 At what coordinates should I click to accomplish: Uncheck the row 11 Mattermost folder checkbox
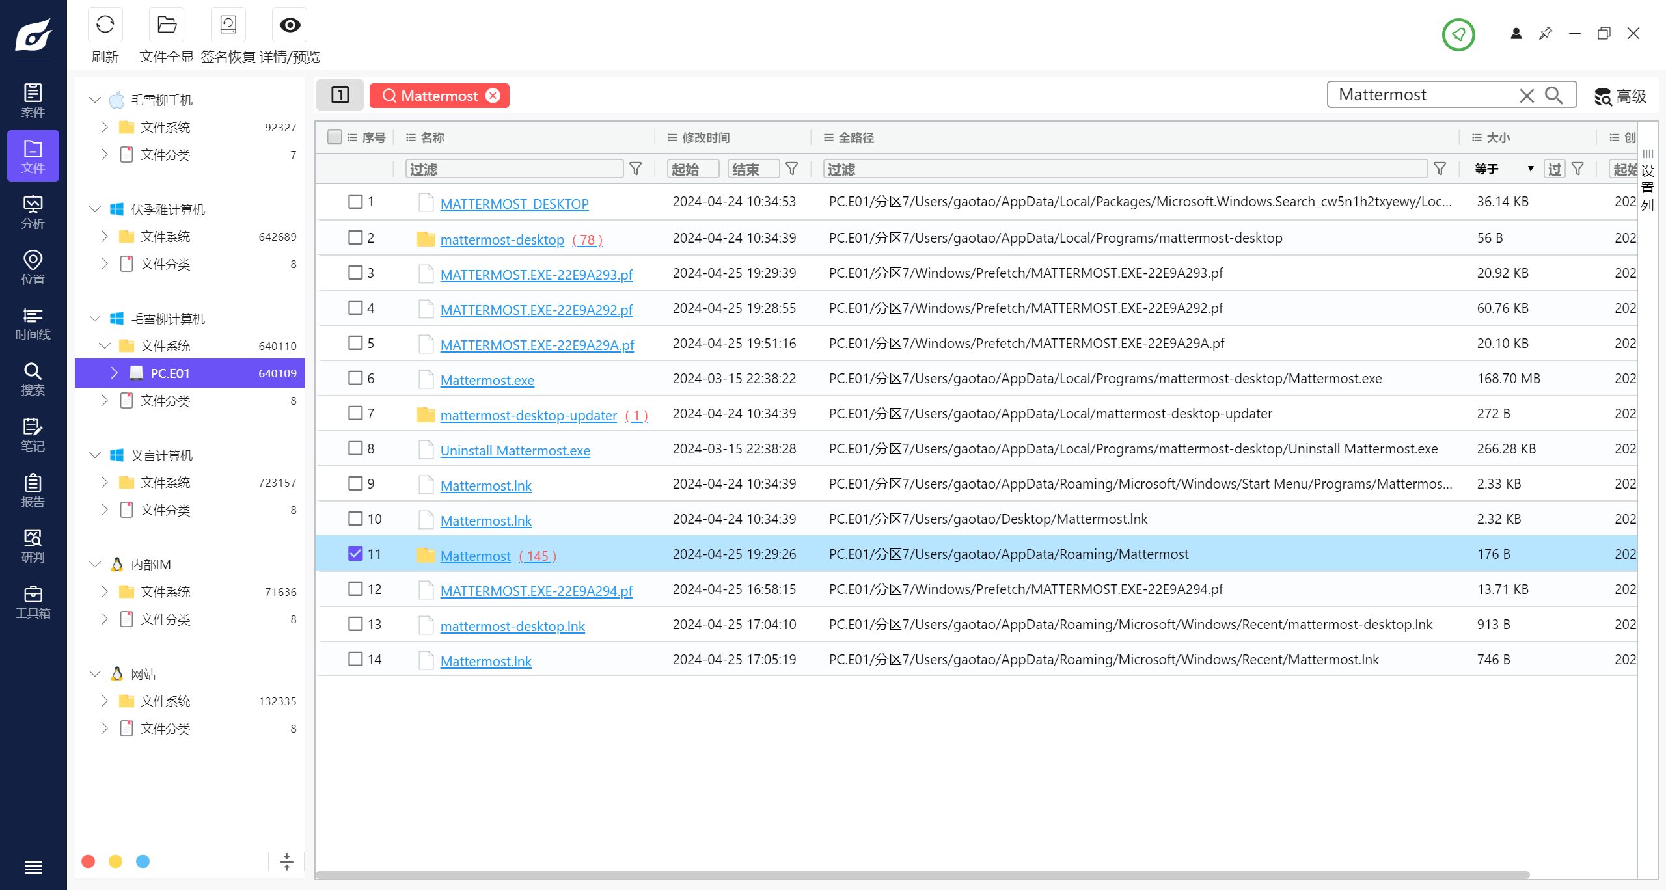coord(355,554)
